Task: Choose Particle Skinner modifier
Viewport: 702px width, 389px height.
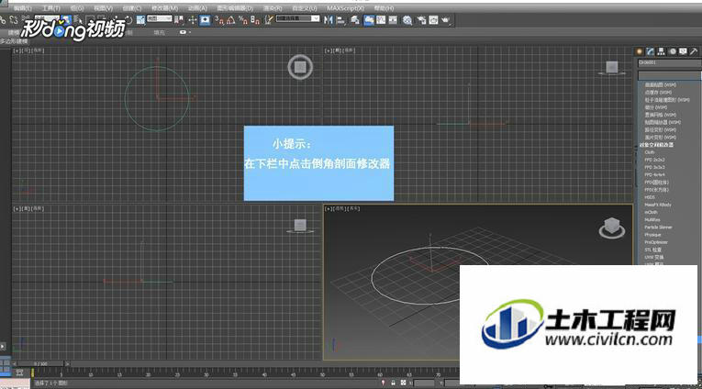Action: (658, 228)
